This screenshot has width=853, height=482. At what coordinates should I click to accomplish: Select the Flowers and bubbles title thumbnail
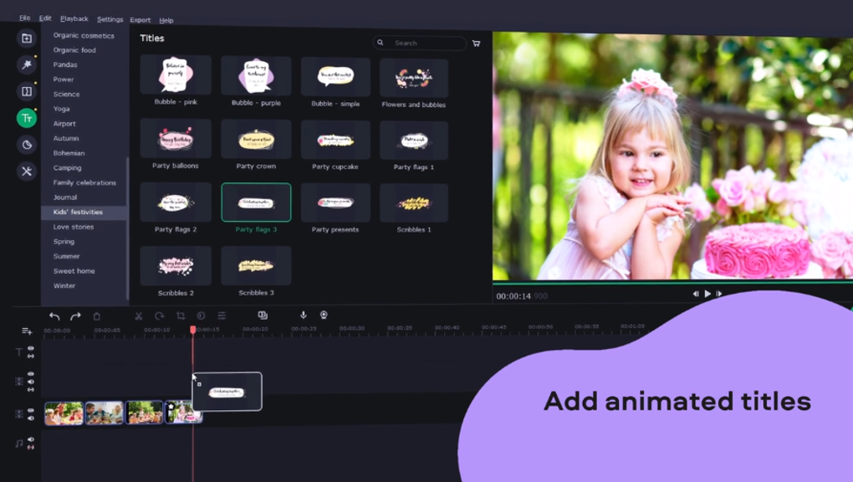[414, 79]
